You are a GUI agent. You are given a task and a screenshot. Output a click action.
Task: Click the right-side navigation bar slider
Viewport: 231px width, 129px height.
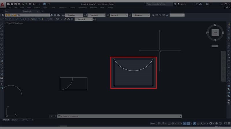pyautogui.click(x=223, y=66)
